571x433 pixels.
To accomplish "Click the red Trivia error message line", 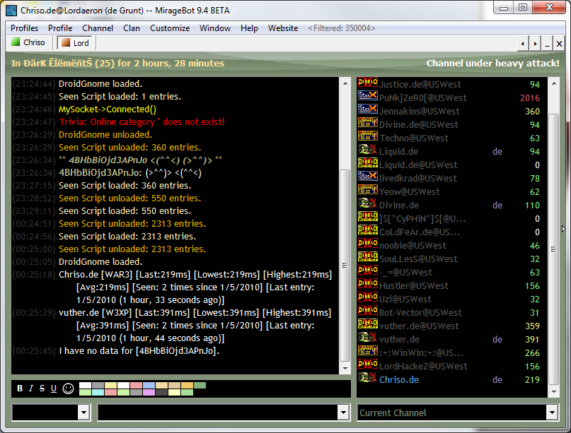I will pos(142,121).
